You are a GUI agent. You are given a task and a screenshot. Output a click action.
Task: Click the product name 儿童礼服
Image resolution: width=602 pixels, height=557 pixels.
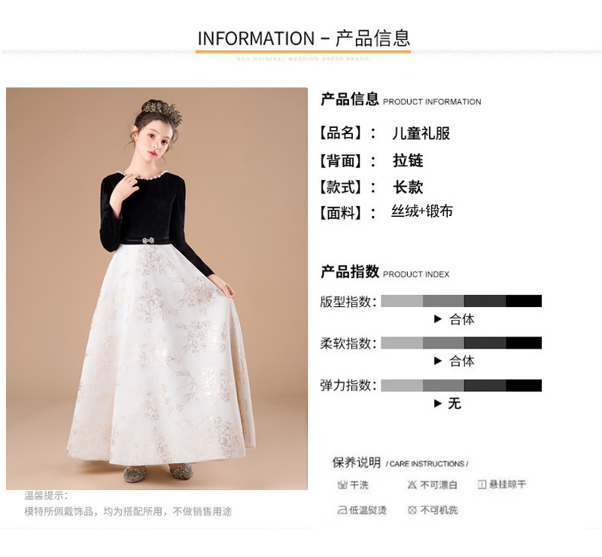(x=421, y=133)
